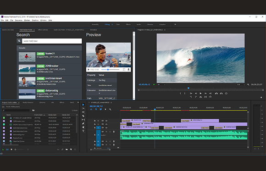Open the brettinterview4 search result
This screenshot has width=266, height=171.
point(49,82)
